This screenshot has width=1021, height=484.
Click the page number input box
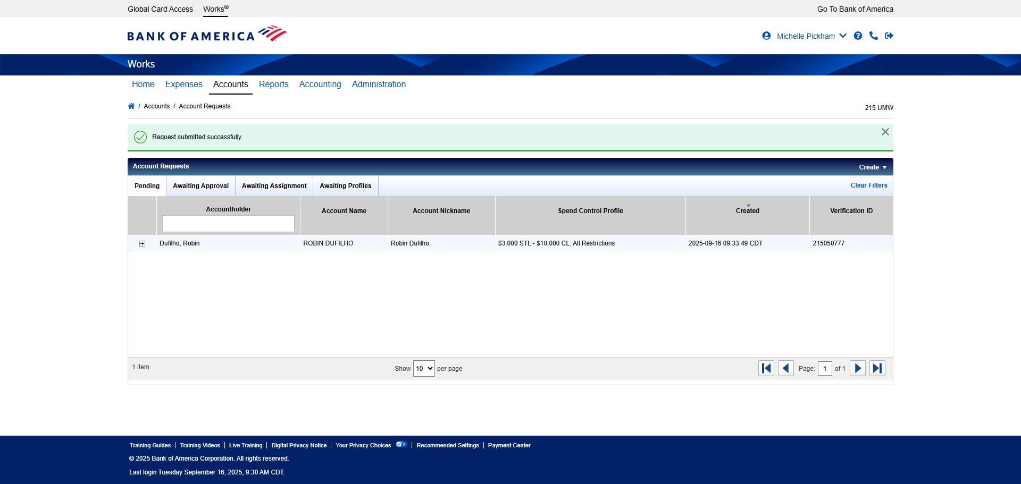tap(825, 368)
